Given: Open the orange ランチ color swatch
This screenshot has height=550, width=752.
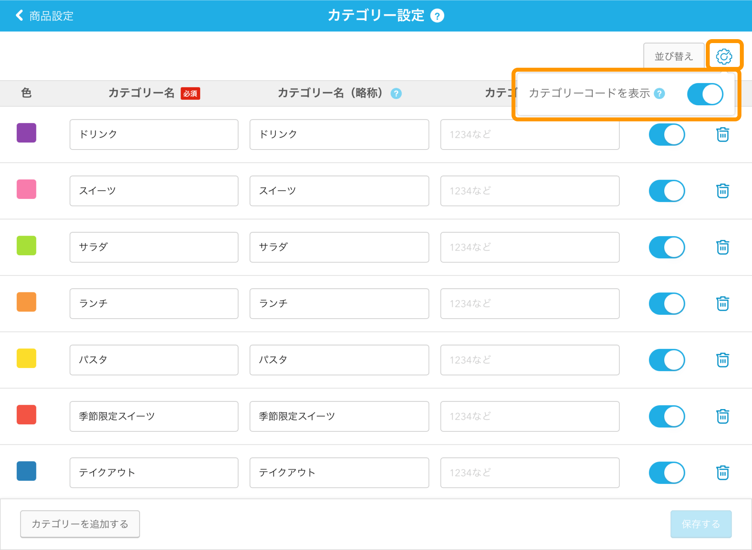Looking at the screenshot, I should [26, 302].
